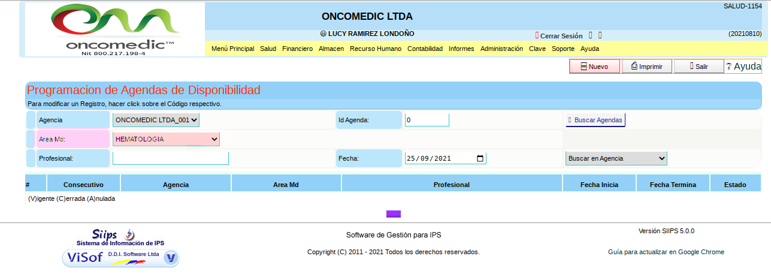Click the Salir exit button
This screenshot has width=771, height=274.
[699, 67]
